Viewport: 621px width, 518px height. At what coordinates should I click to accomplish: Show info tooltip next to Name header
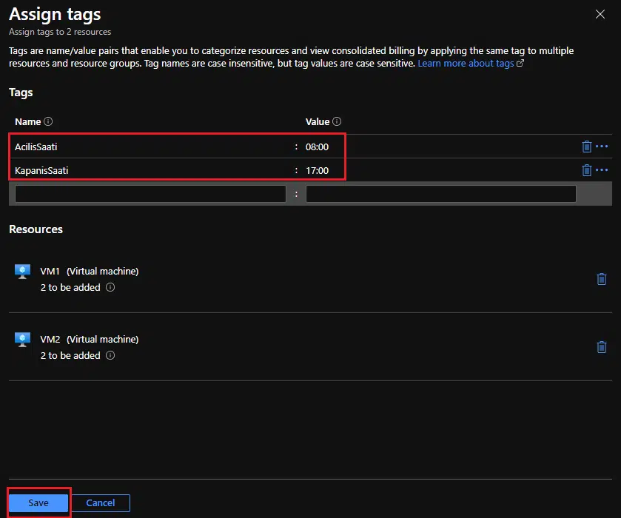48,121
